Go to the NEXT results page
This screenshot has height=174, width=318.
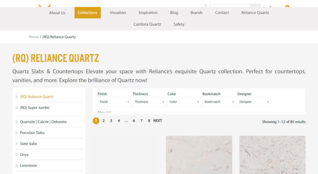pos(157,121)
